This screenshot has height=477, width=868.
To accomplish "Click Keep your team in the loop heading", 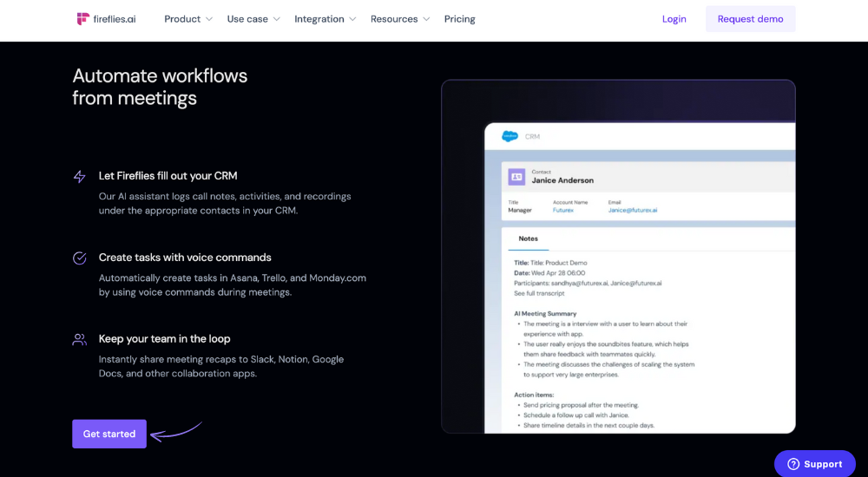I will [164, 338].
